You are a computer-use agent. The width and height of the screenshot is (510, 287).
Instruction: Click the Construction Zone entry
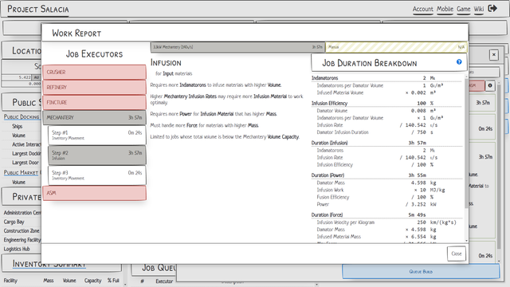coord(22,230)
